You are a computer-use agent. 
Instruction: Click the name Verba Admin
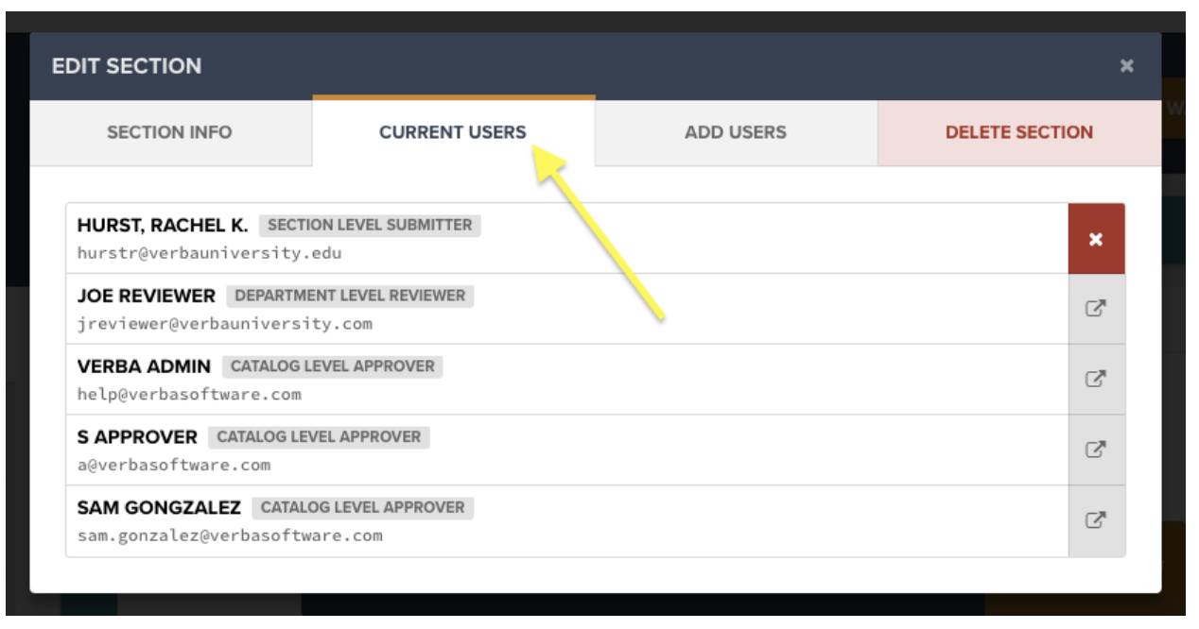(145, 366)
